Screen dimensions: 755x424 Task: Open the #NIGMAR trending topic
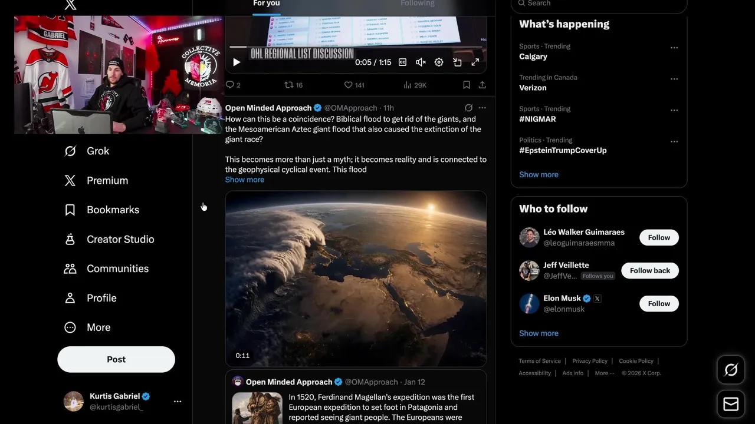coord(537,119)
